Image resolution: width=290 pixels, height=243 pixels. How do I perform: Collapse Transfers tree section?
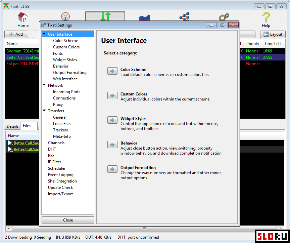click(44, 111)
